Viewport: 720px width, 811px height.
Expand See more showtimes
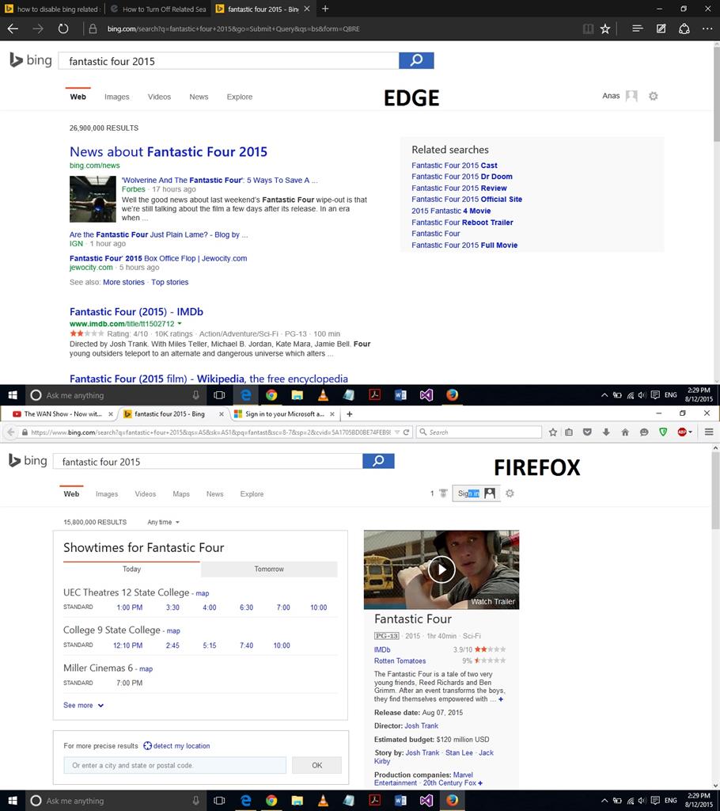tap(83, 706)
